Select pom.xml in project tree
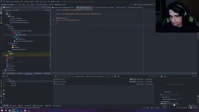199x112 pixels. [11, 68]
